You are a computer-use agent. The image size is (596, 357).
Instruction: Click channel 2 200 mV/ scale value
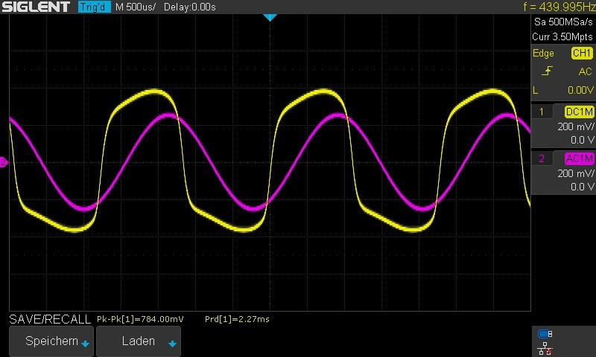point(575,173)
